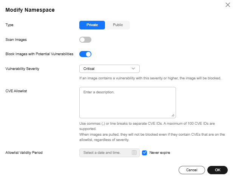Switch namespace type to Public

117,25
